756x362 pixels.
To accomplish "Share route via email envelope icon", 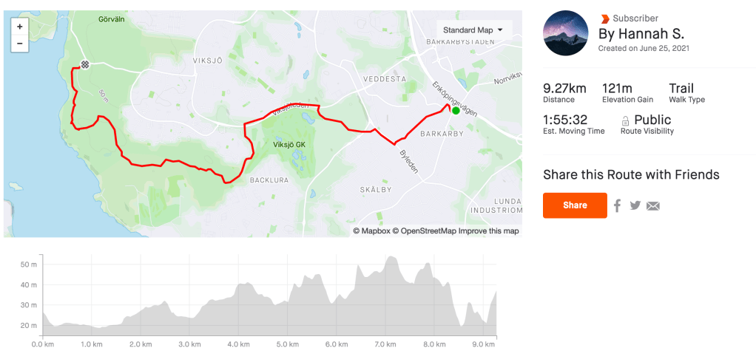I will point(652,206).
